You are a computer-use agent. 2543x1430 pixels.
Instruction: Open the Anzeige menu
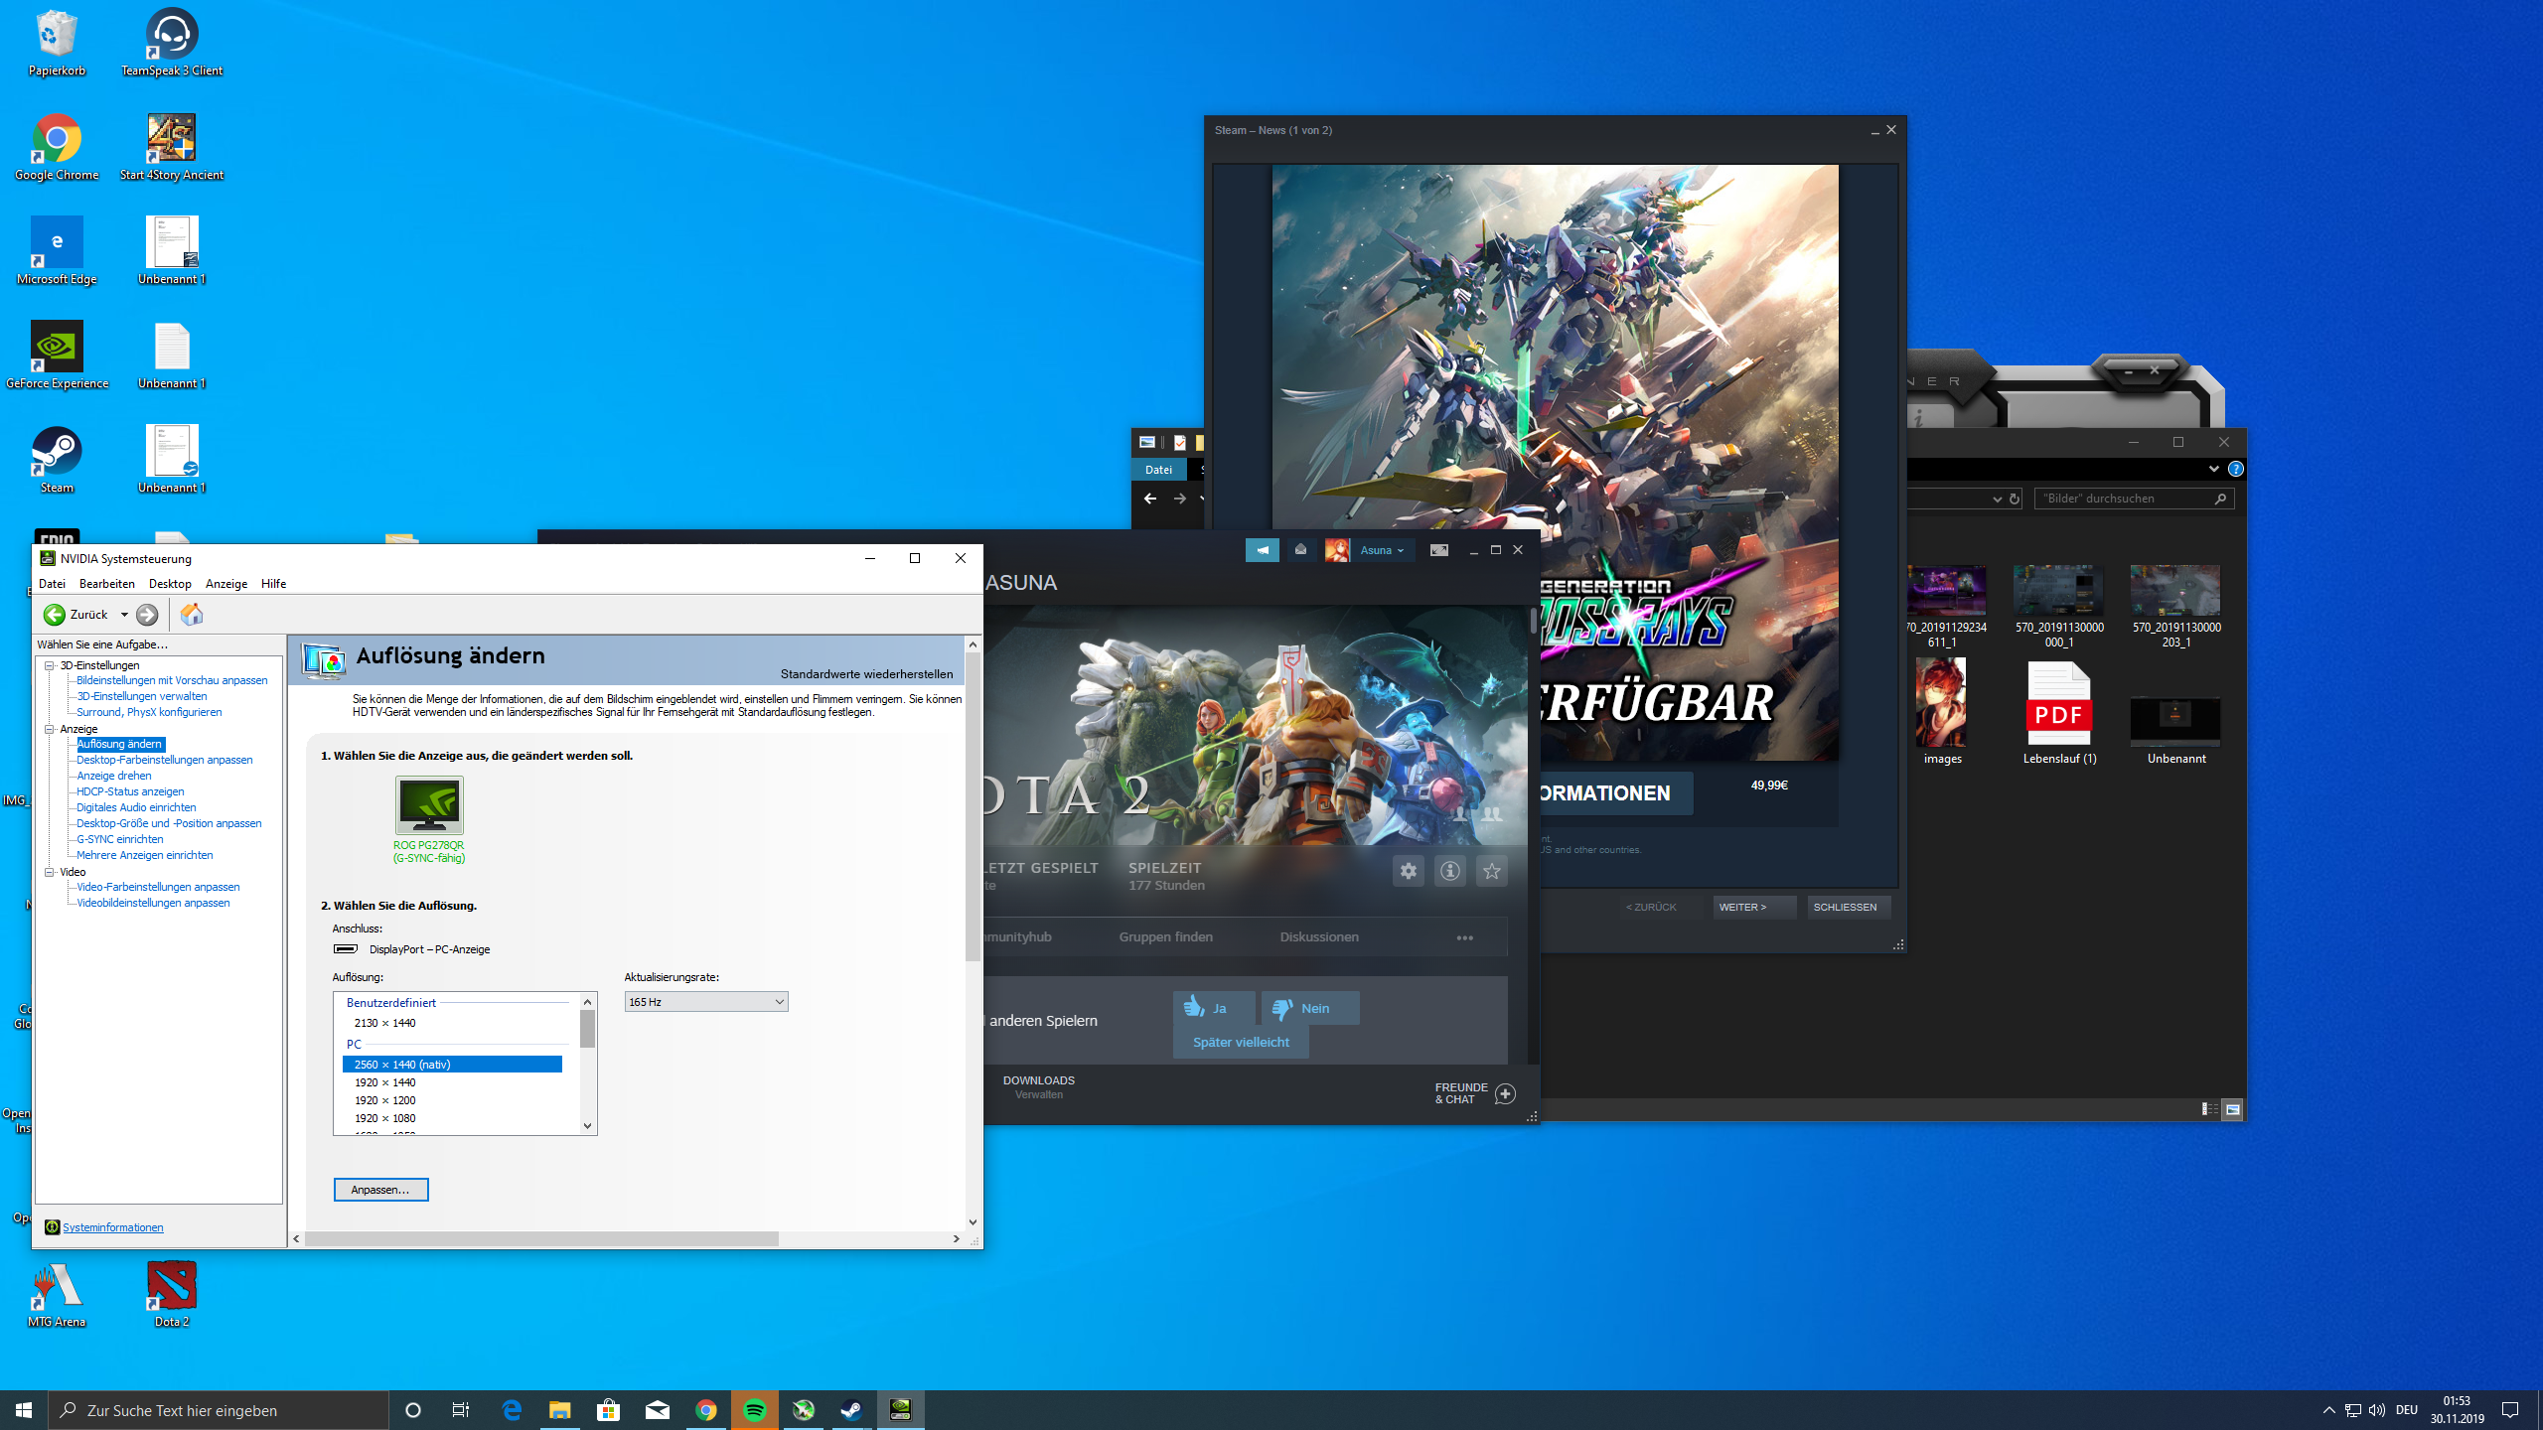(225, 584)
